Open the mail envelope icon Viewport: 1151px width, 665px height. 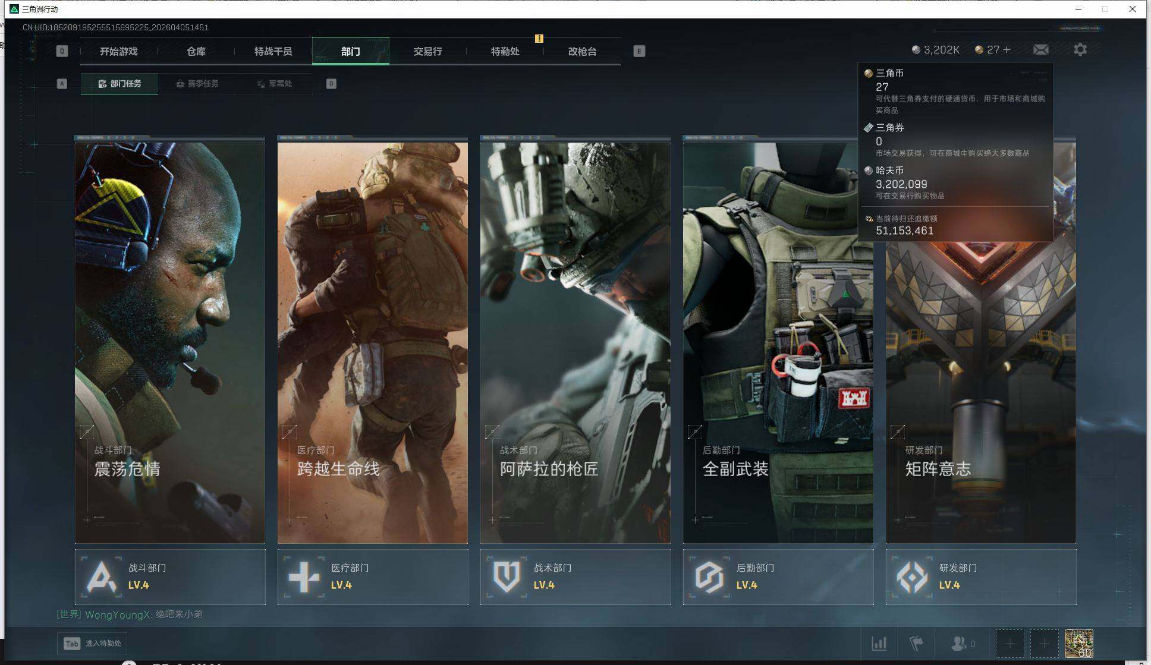click(1040, 50)
